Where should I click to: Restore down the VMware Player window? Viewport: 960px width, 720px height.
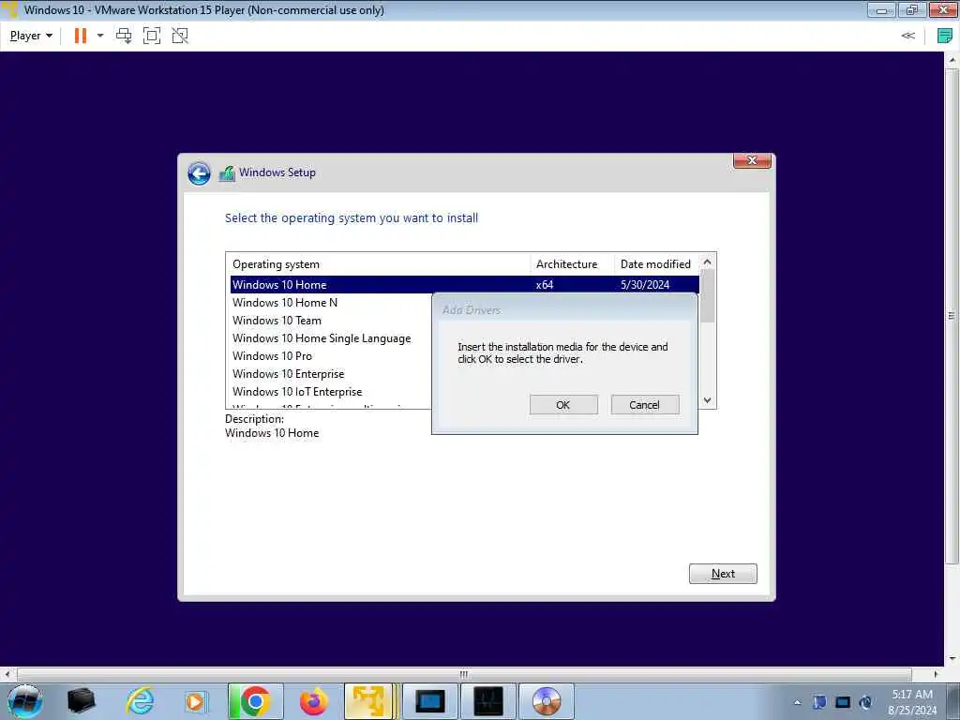pyautogui.click(x=911, y=9)
